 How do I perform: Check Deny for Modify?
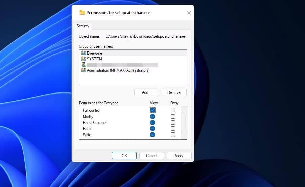click(173, 116)
